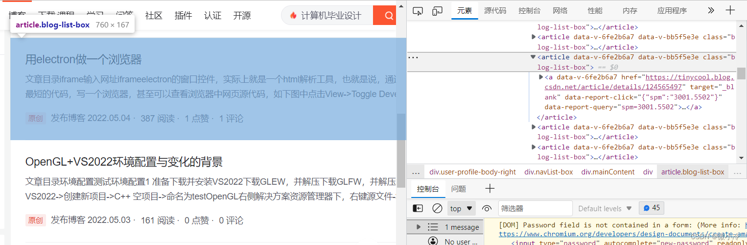Show more DevTools tabs with double chevron
Screen dimensions: 747x245
tap(711, 10)
